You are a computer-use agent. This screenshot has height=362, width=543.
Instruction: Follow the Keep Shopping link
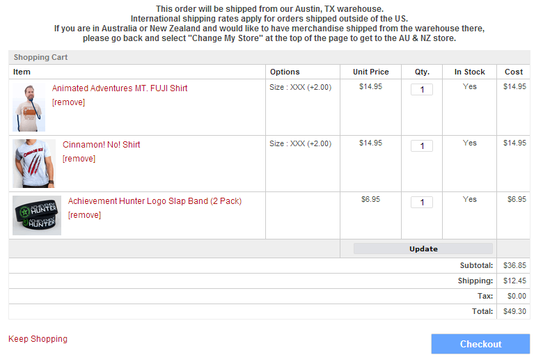pyautogui.click(x=38, y=339)
